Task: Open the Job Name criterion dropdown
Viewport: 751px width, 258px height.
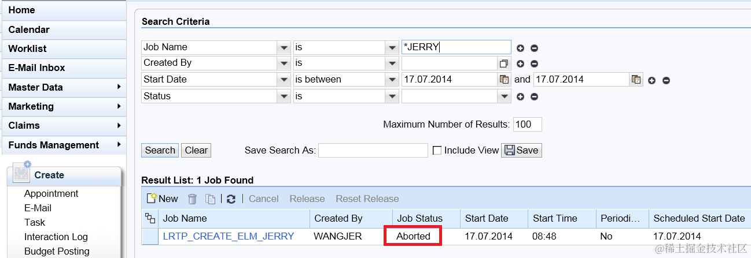Action: coord(284,47)
